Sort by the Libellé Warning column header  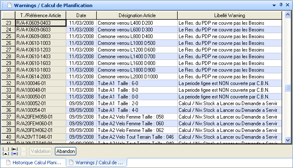(x=228, y=15)
